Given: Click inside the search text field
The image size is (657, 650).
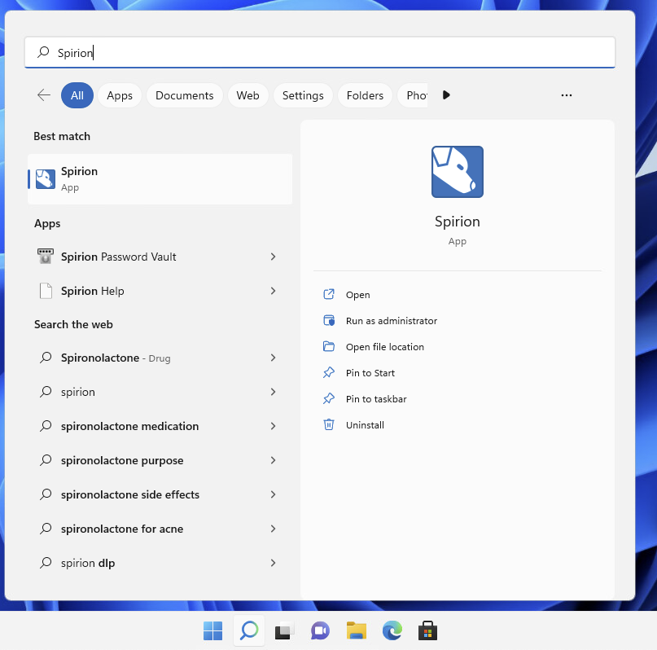Looking at the screenshot, I should [x=320, y=52].
